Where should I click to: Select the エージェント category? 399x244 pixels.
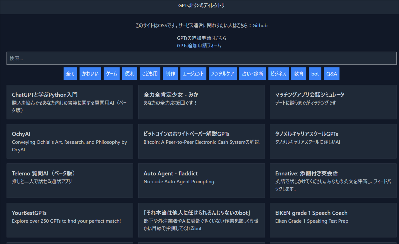point(193,74)
